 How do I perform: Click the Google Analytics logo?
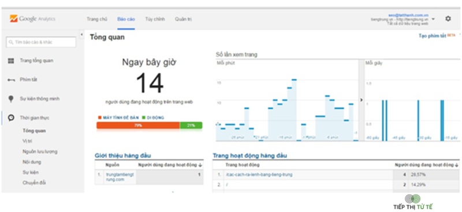coord(32,19)
